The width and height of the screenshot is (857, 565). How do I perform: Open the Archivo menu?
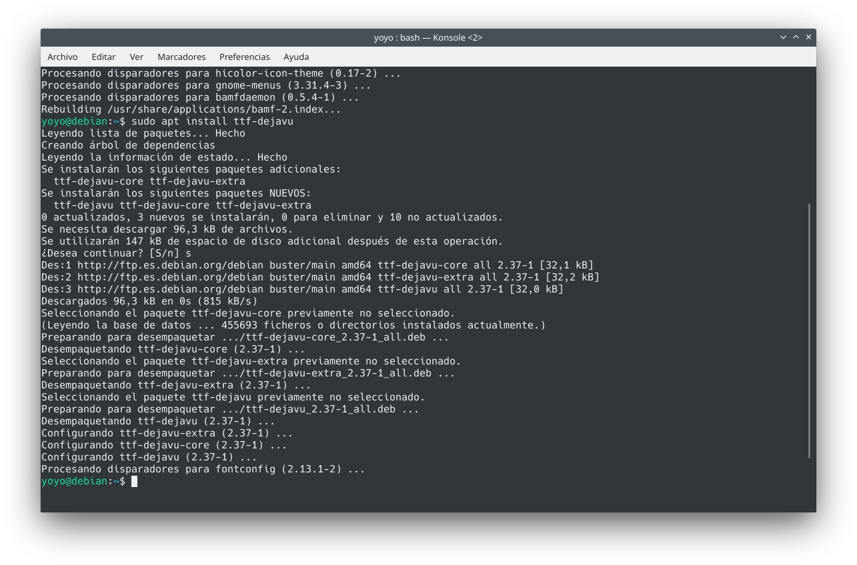click(62, 57)
